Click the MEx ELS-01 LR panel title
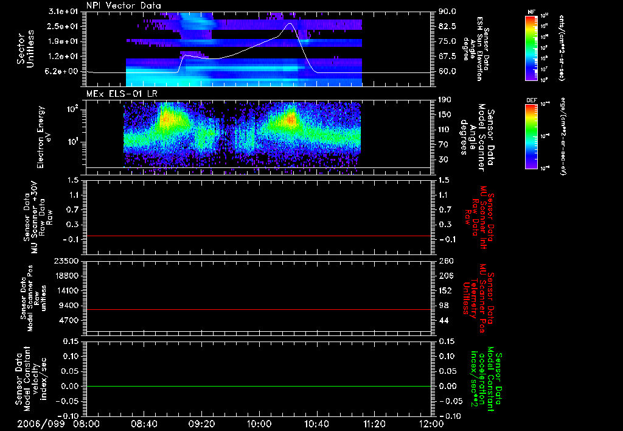Screen dimensions: 623x431 point(123,94)
